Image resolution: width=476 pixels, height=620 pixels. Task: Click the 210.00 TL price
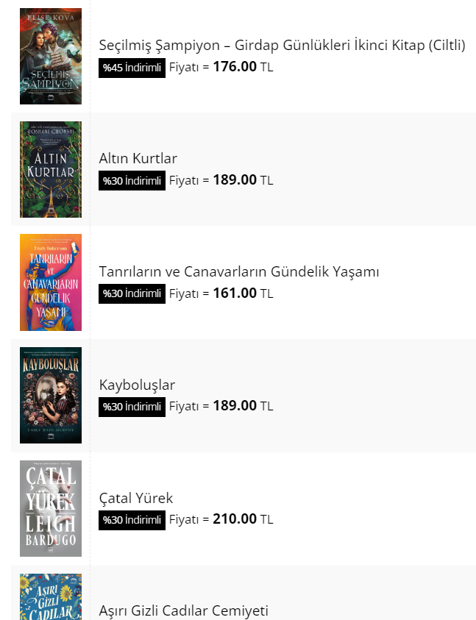242,520
